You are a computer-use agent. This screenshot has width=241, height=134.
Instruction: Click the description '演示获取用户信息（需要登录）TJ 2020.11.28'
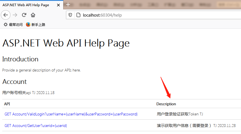[x=196, y=126]
